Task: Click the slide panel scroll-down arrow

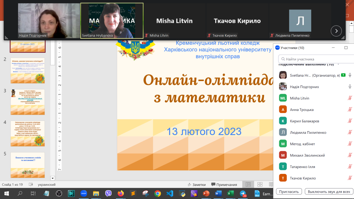Action: 53,178
